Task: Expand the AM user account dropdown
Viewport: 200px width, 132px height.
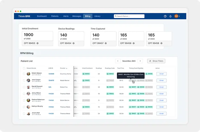Action: [x=177, y=16]
